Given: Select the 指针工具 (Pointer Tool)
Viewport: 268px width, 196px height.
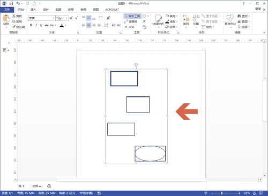Looking at the screenshot, I should click(132, 16).
